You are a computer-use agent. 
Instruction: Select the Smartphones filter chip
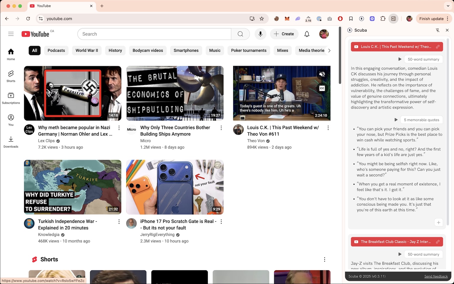[186, 51]
